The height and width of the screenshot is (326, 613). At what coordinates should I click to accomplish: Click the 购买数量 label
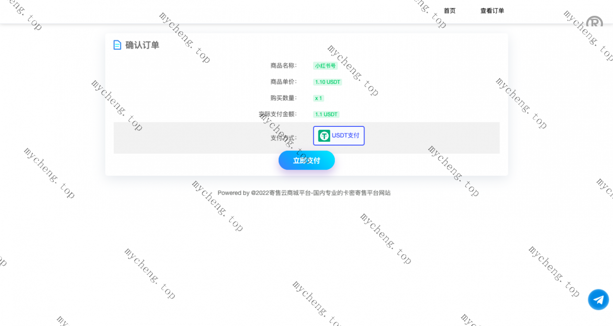coord(284,98)
